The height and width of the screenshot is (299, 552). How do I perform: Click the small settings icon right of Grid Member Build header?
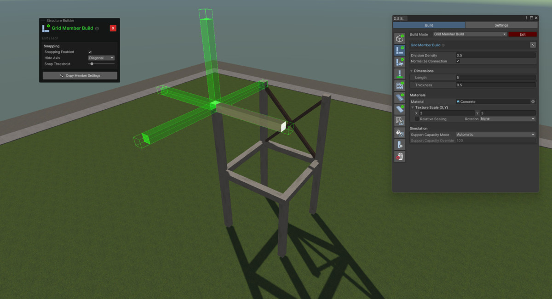click(x=533, y=45)
